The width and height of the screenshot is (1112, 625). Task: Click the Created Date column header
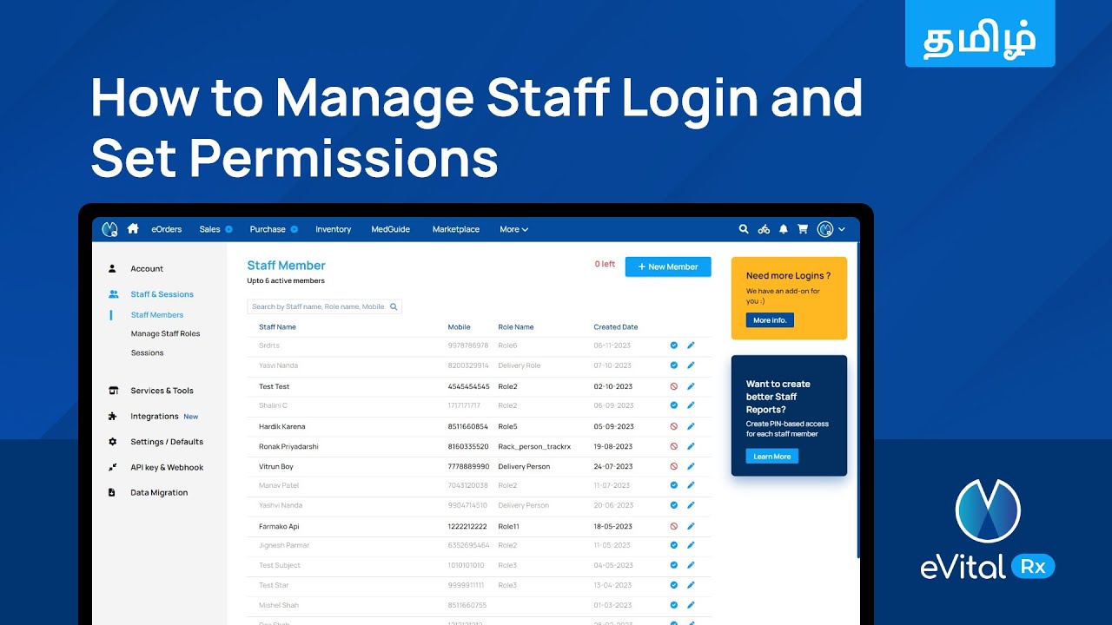tap(616, 327)
